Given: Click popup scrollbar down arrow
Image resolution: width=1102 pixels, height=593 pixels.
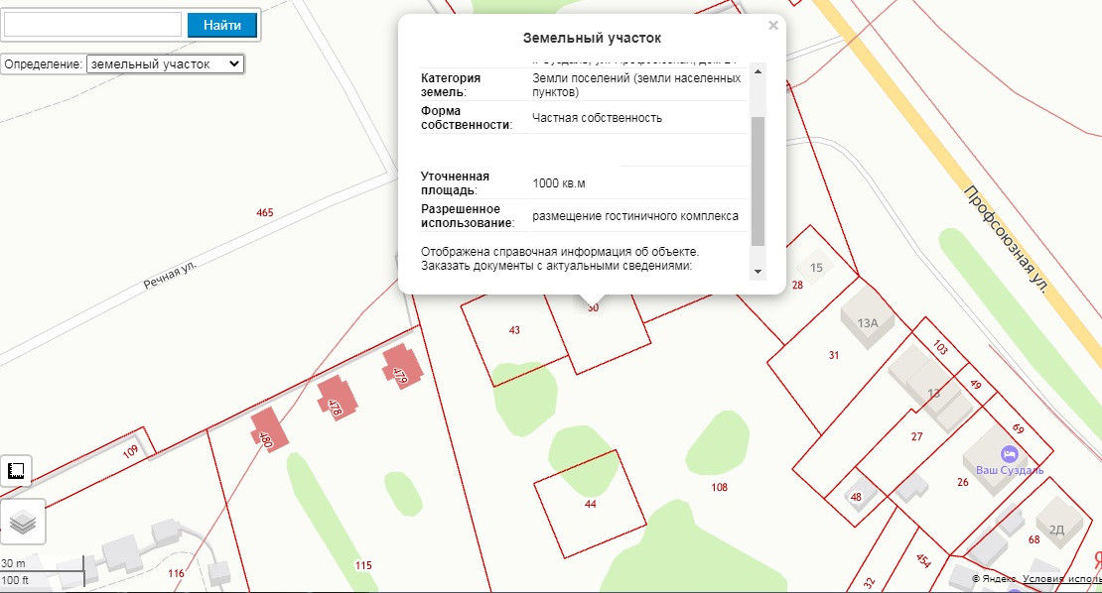Looking at the screenshot, I should pyautogui.click(x=758, y=272).
